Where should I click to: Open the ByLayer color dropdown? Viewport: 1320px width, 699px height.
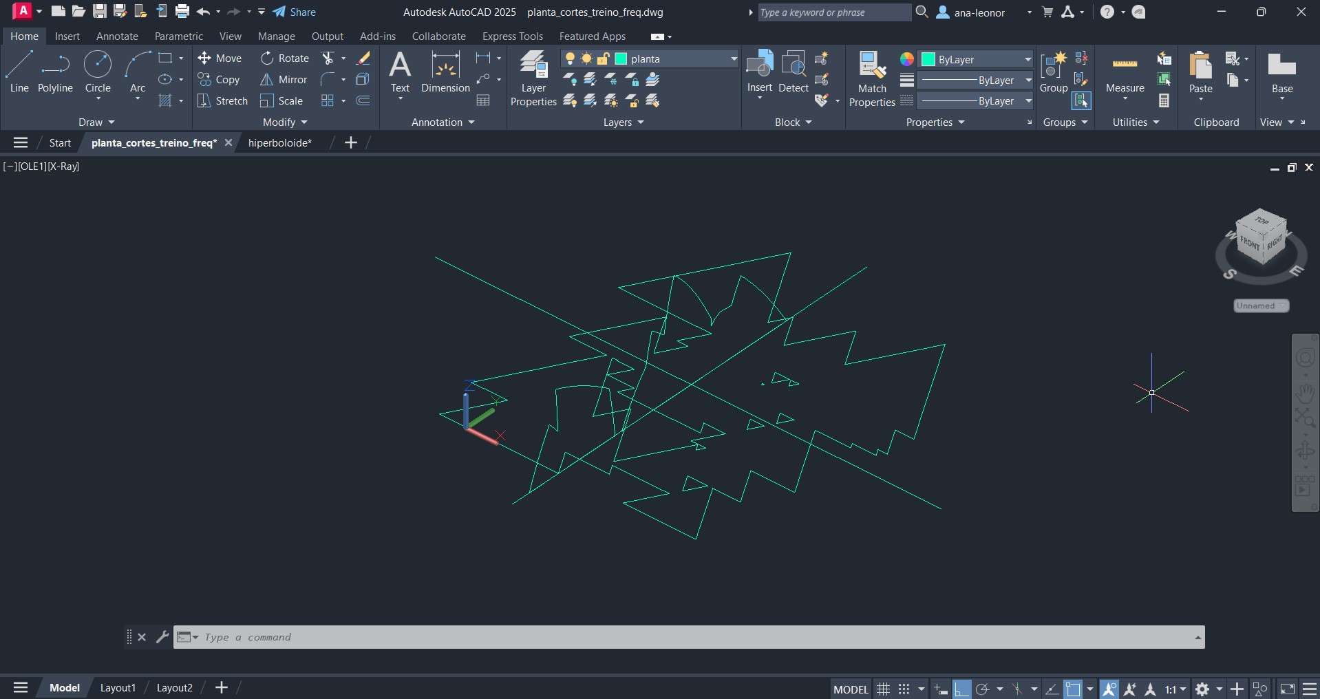[1028, 59]
